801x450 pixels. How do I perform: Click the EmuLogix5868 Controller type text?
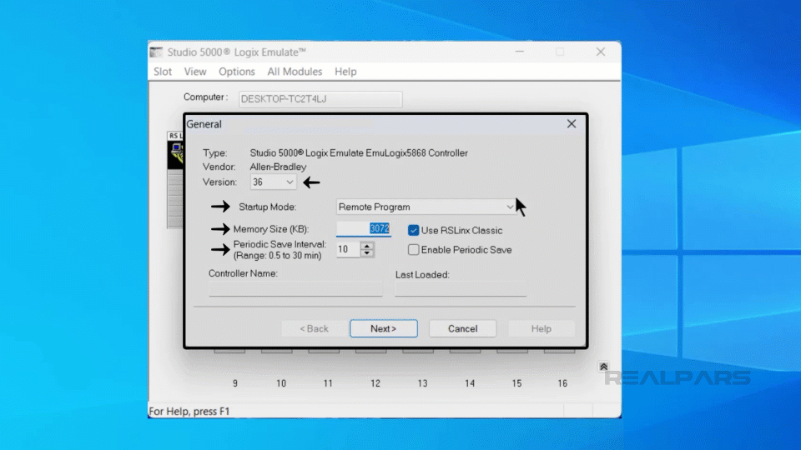click(359, 153)
